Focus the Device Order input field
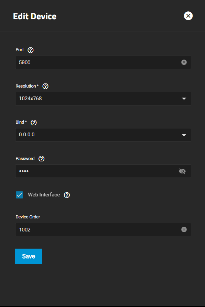This screenshot has width=205, height=307. (98, 229)
